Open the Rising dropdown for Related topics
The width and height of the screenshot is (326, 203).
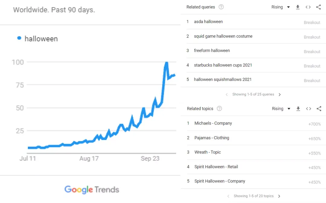281,108
